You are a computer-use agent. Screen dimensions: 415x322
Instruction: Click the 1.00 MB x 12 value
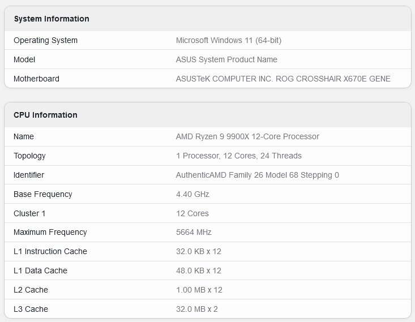pos(199,290)
